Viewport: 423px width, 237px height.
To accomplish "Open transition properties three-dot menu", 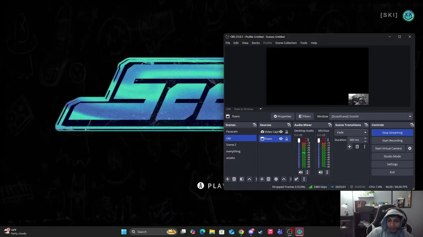I will point(365,147).
